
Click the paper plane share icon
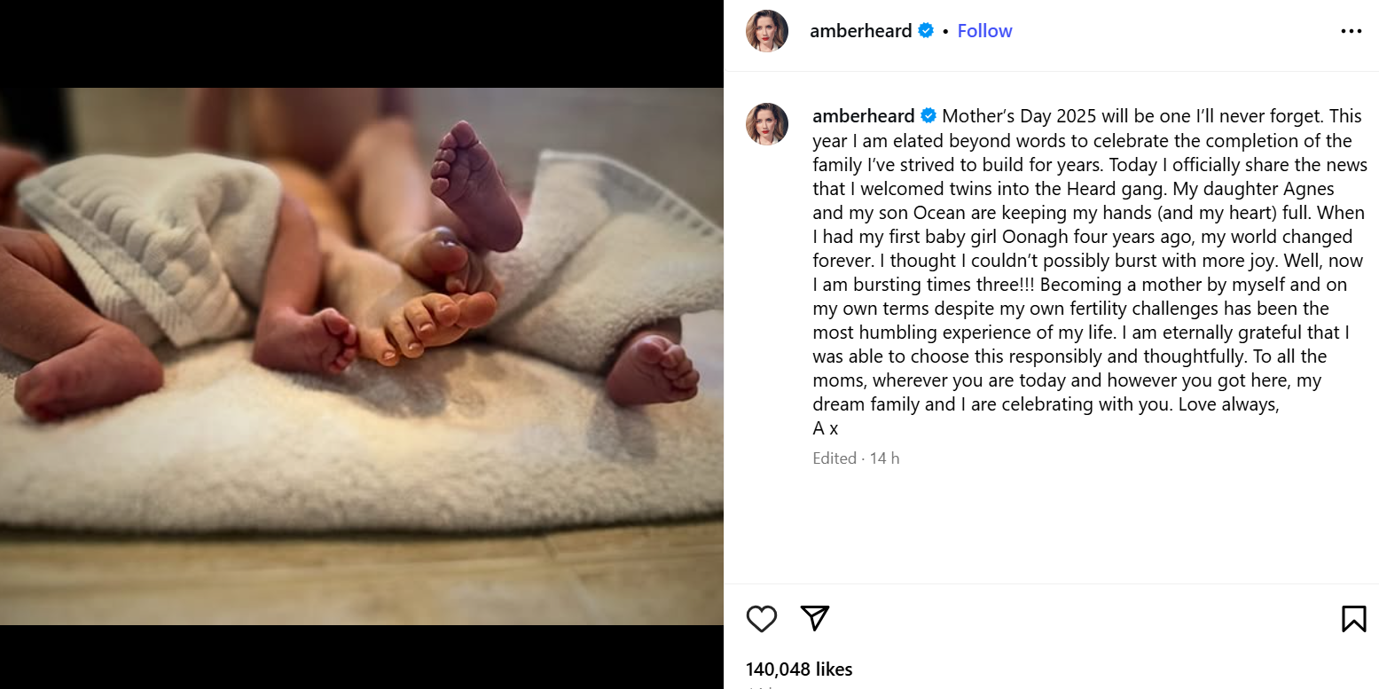click(x=814, y=618)
